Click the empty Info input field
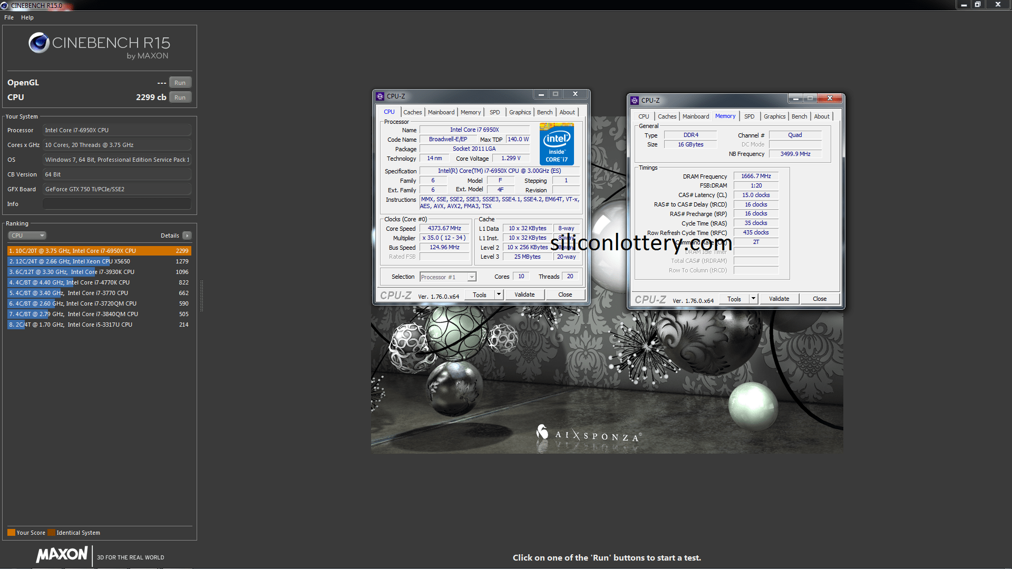 tap(116, 204)
